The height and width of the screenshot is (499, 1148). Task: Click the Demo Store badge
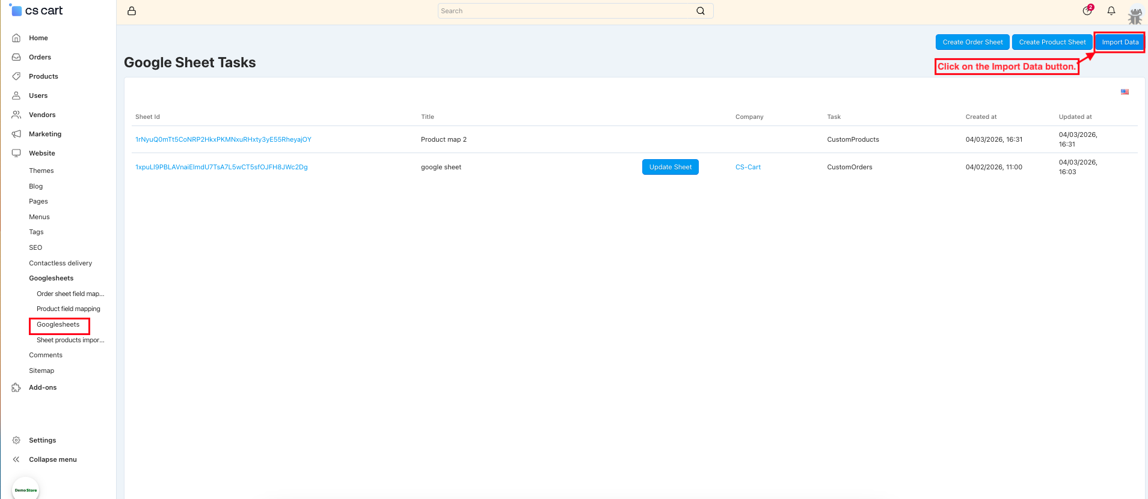[25, 489]
